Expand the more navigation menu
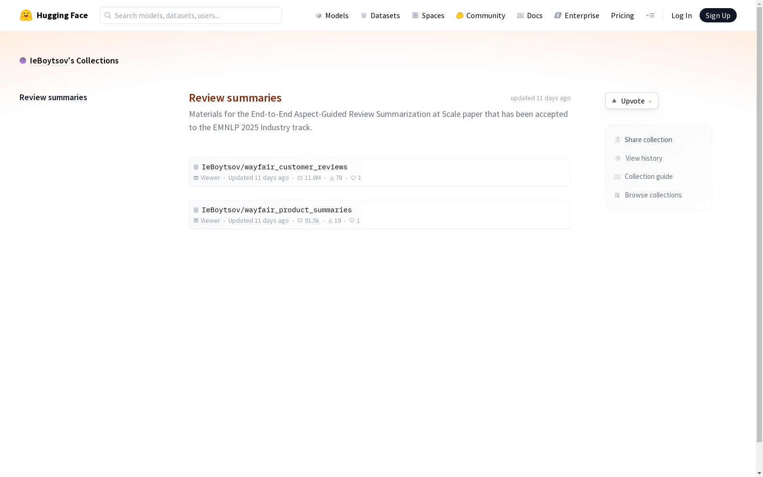 650,15
